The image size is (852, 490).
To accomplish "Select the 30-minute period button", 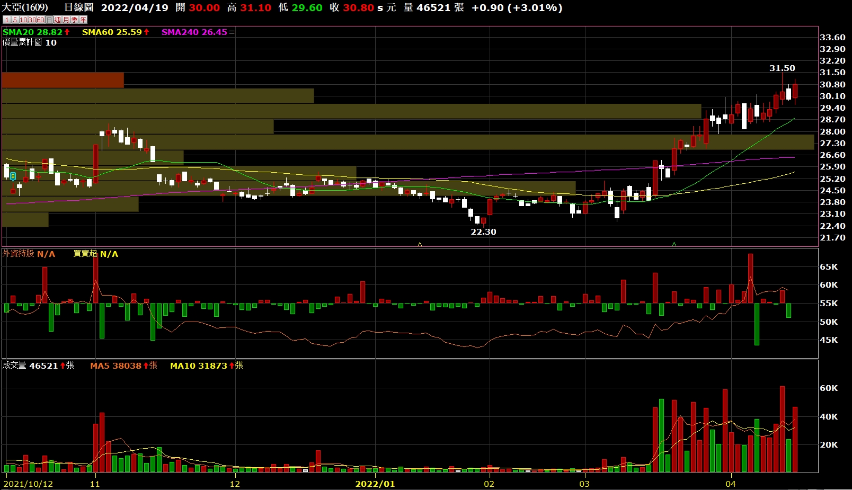I will pyautogui.click(x=32, y=20).
